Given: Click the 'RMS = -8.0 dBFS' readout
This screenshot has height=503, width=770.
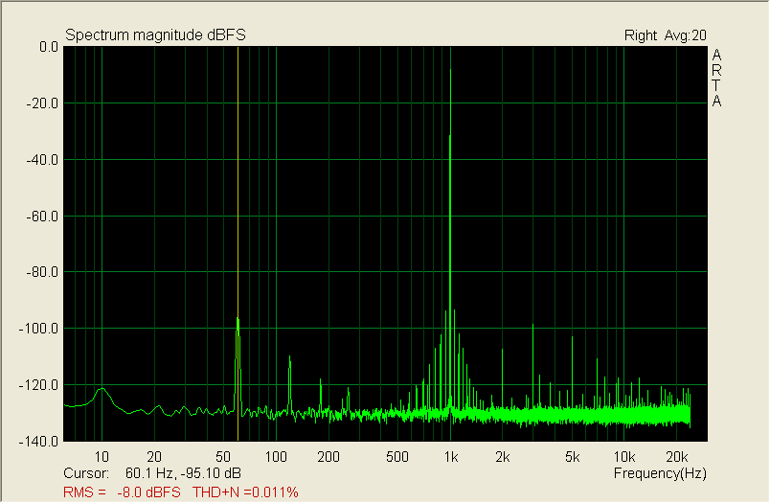Looking at the screenshot, I should click(x=122, y=492).
